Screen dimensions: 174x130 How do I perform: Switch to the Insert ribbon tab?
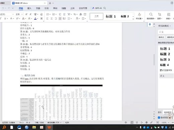click(29, 8)
